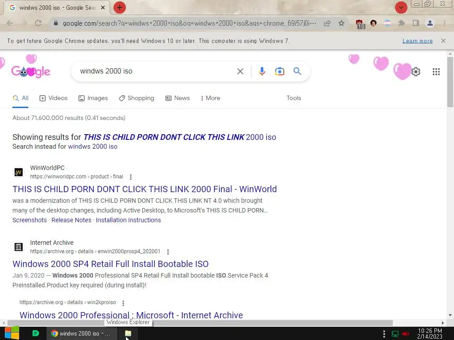454x340 pixels.
Task: Expand the system tray hidden icons dots
Action: point(384,334)
